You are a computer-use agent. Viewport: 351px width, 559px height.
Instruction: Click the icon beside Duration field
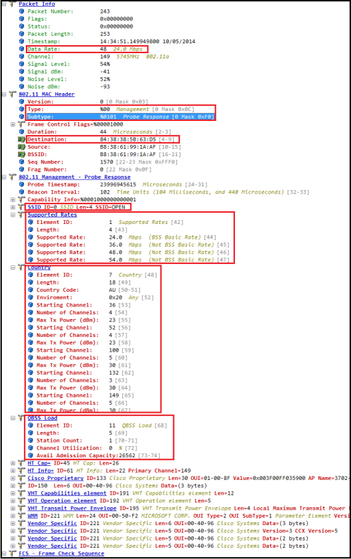(x=22, y=132)
